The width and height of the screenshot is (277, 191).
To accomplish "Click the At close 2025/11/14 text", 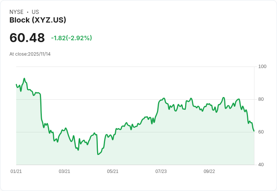I will pyautogui.click(x=30, y=54).
